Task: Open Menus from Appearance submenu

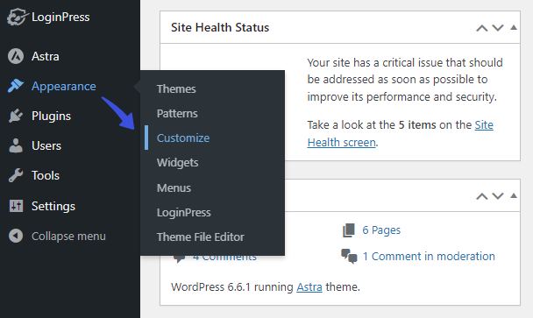Action: (174, 187)
